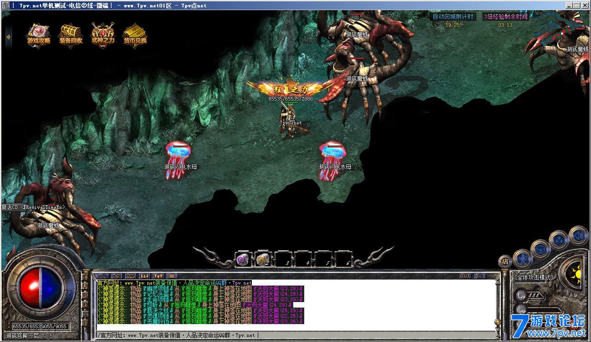Viewport: 591px width, 342px height.
Task: Open the bag inventory round button
Action: tap(540, 249)
